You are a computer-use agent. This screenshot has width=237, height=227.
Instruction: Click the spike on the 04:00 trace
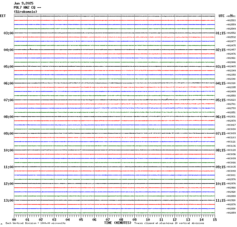(x=30, y=49)
